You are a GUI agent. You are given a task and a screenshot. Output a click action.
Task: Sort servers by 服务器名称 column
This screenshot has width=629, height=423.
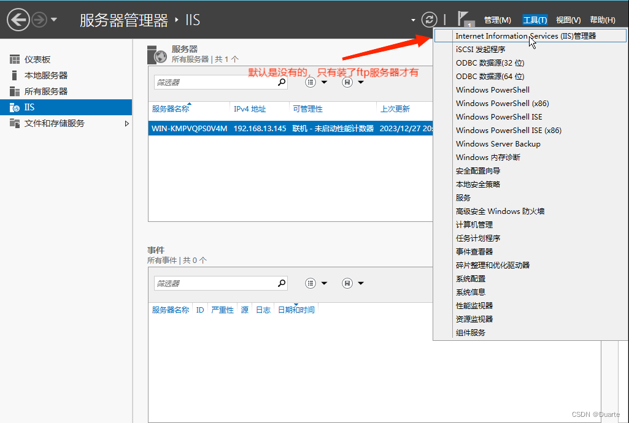click(171, 109)
